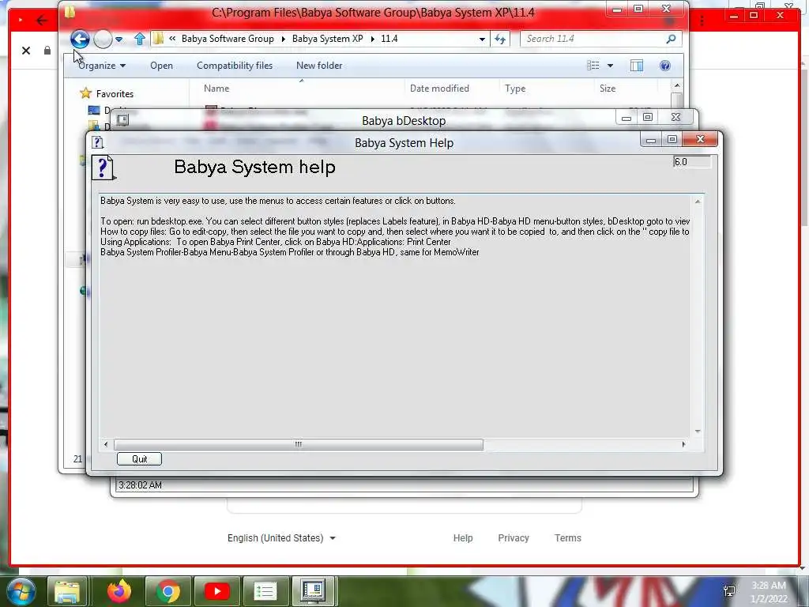This screenshot has height=607, width=809.
Task: Click horizontal scrollbar right arrow in Help
Action: pyautogui.click(x=683, y=444)
